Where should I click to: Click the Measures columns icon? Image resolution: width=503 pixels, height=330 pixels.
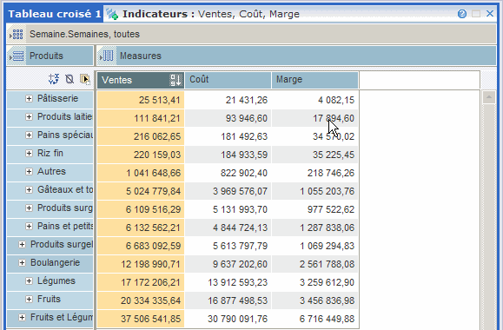(107, 56)
